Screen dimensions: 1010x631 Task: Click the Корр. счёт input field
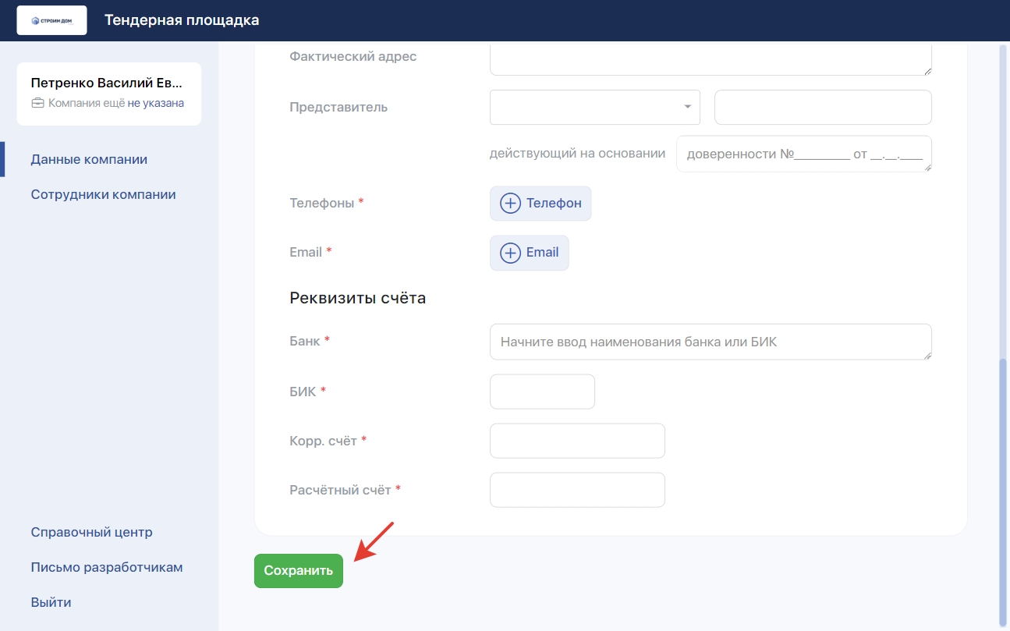tap(577, 441)
